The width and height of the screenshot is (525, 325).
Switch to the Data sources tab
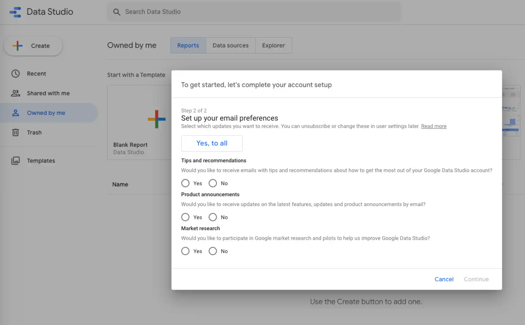click(231, 45)
